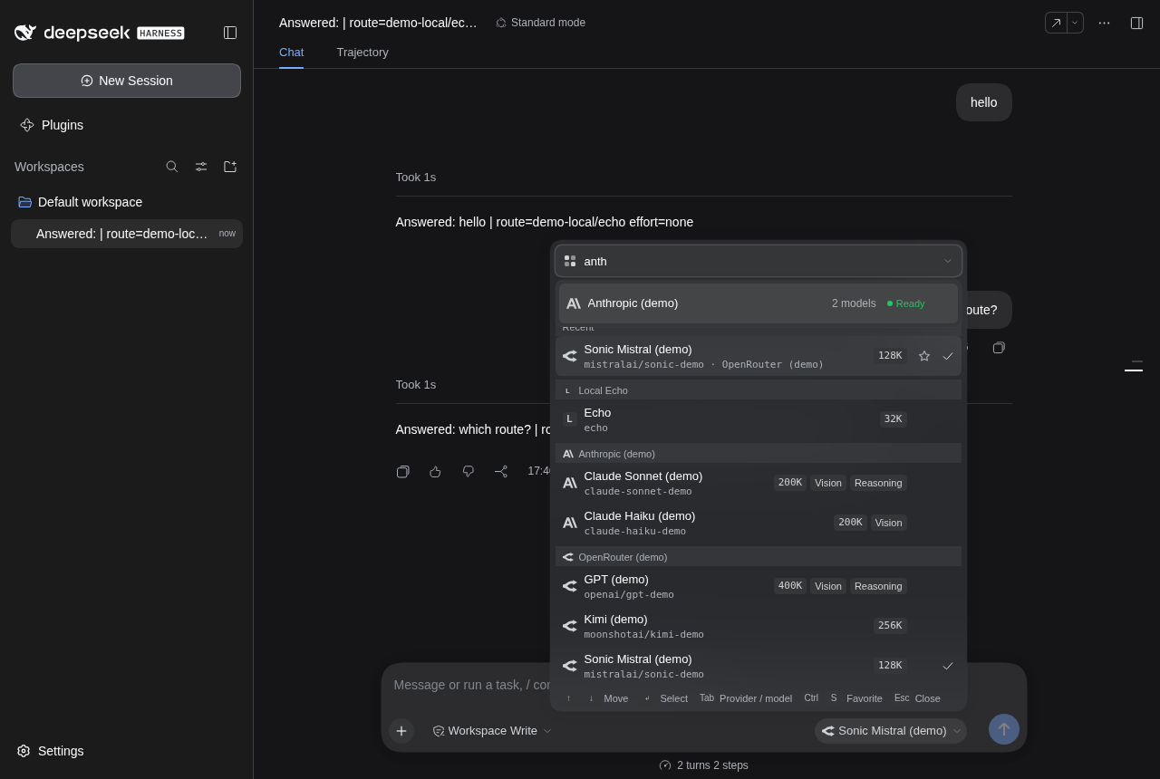This screenshot has width=1160, height=779.
Task: Click the provider search field containing 'anth'
Action: 759,261
